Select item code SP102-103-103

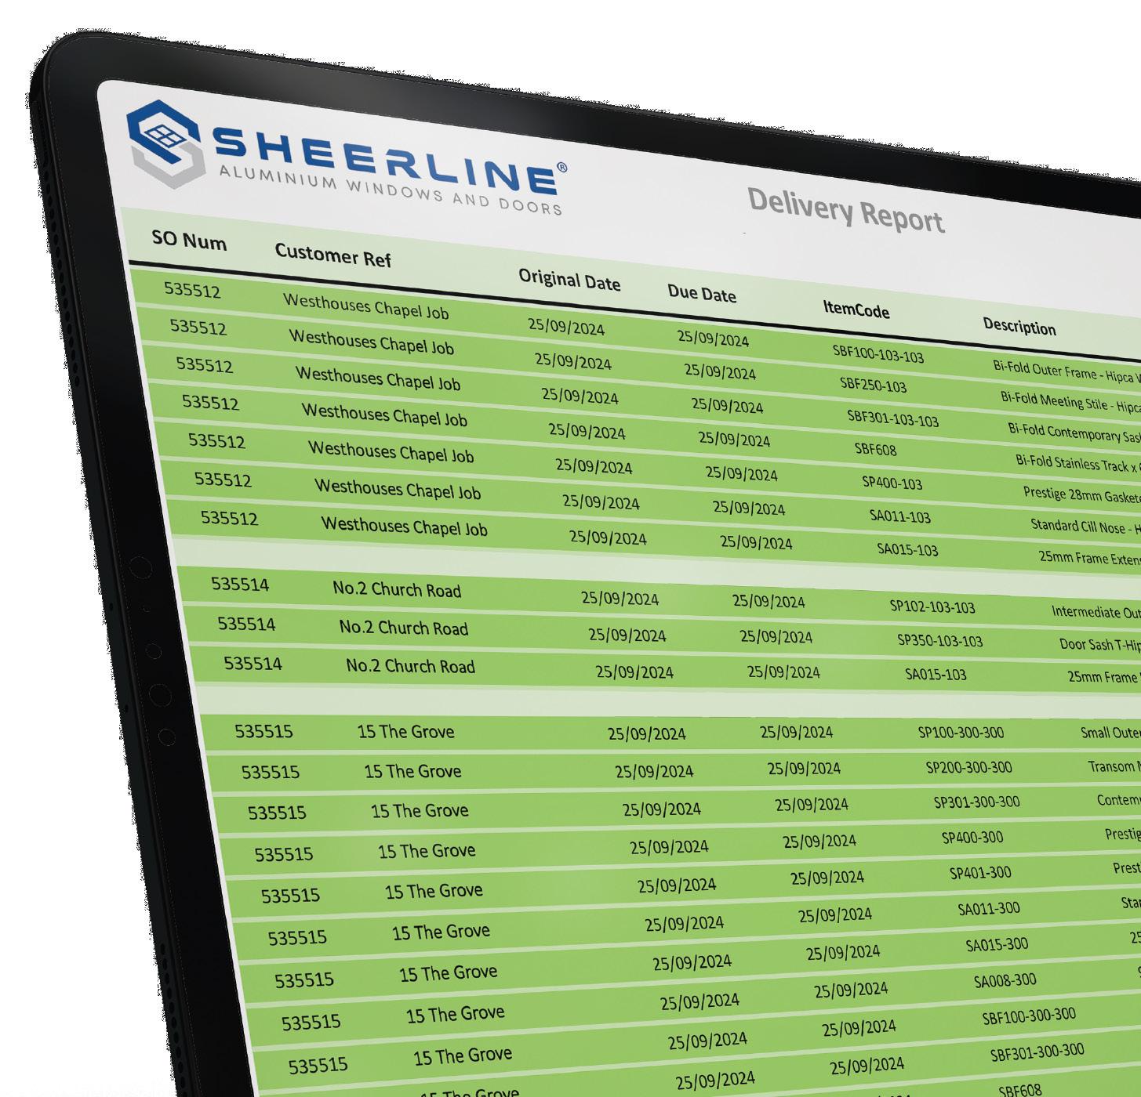(x=932, y=606)
